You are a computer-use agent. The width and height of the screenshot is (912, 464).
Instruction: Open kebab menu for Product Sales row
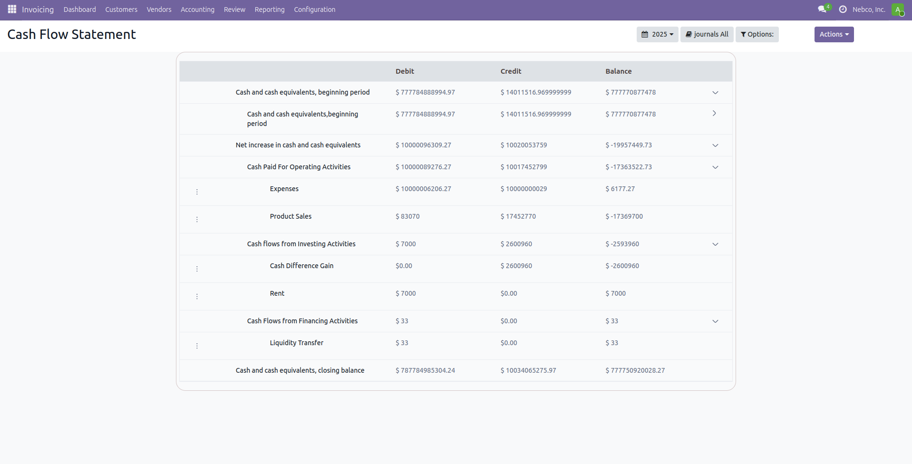click(197, 220)
